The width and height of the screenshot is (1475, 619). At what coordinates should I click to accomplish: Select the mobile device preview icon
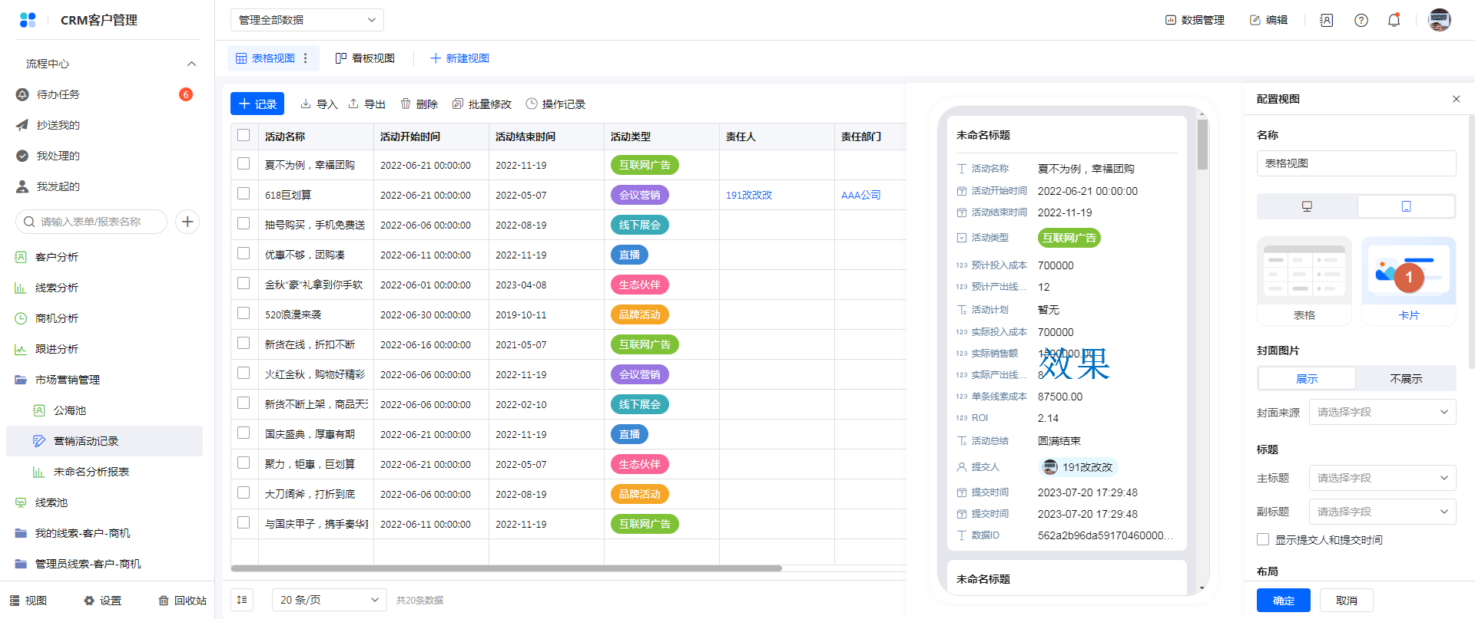point(1406,206)
